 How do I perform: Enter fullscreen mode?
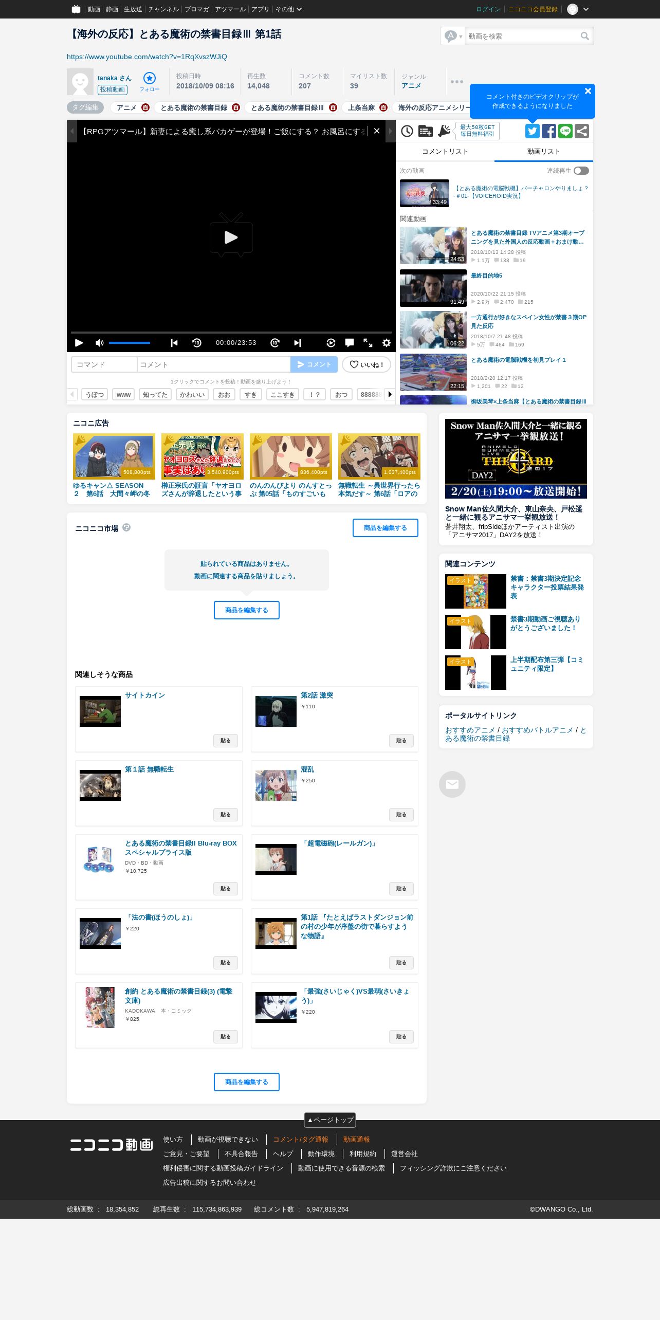pos(368,343)
